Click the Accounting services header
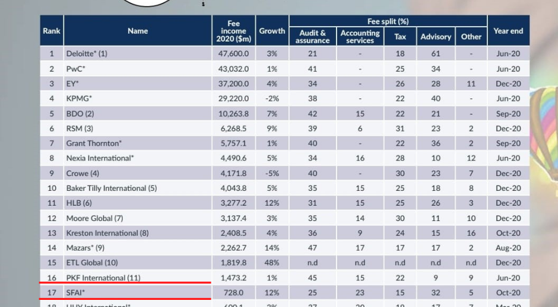 (x=360, y=36)
